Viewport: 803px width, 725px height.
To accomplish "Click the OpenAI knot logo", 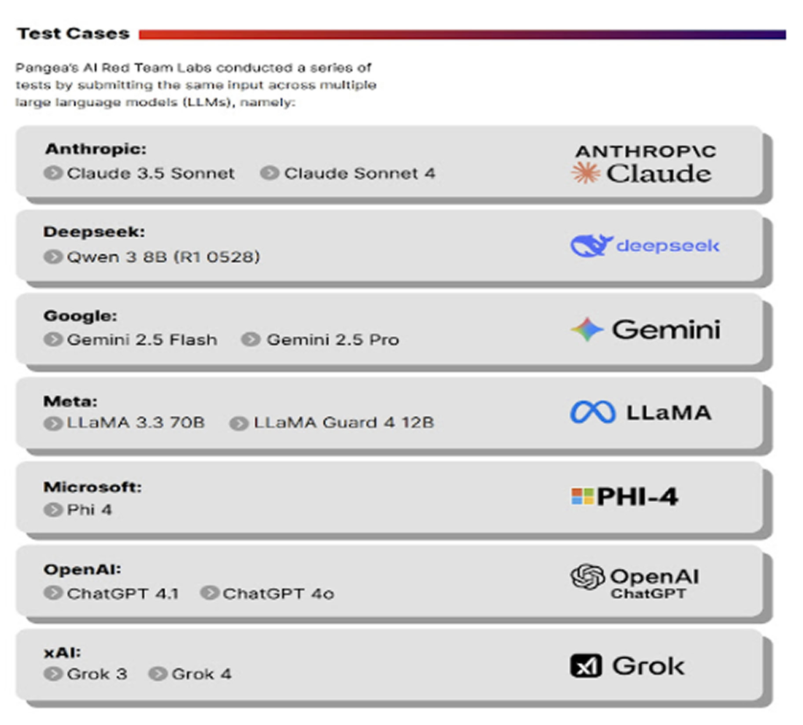I will coord(587,576).
